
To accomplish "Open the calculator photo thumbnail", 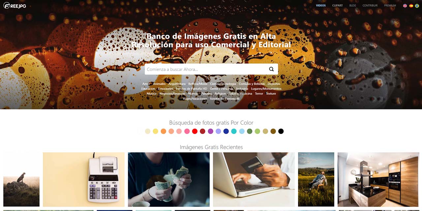I will click(x=84, y=179).
